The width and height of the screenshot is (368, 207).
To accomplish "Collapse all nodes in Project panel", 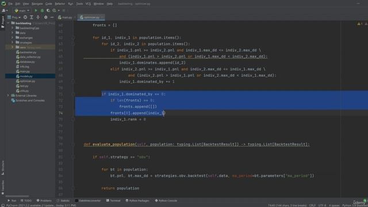I will coord(38,17).
